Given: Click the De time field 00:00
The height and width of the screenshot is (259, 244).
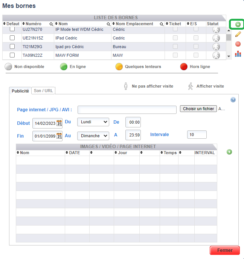Looking at the screenshot, I should (x=133, y=122).
